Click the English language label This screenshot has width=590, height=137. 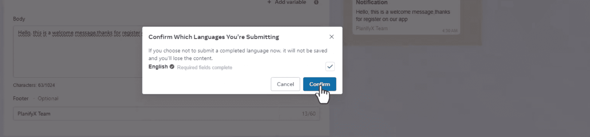pos(158,67)
